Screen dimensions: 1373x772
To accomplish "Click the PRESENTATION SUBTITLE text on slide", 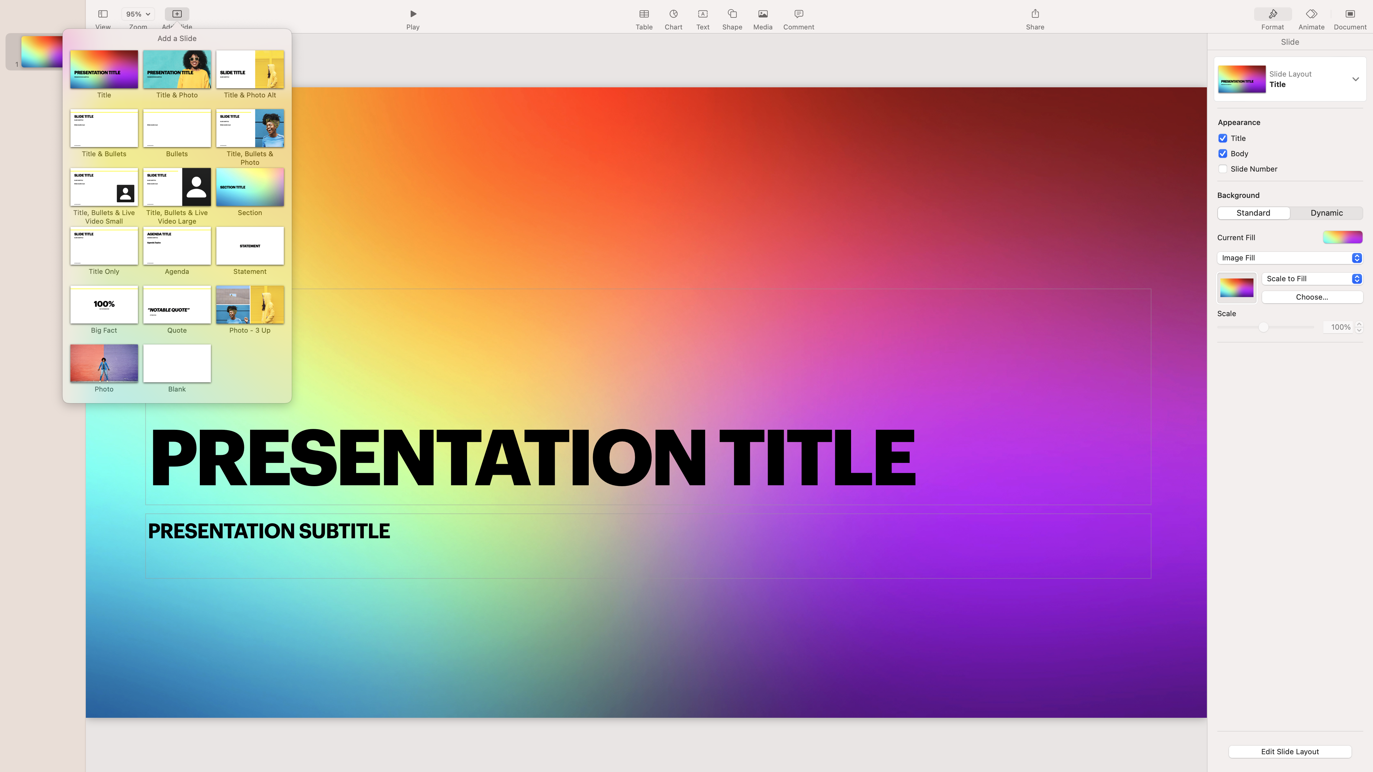I will click(x=269, y=531).
